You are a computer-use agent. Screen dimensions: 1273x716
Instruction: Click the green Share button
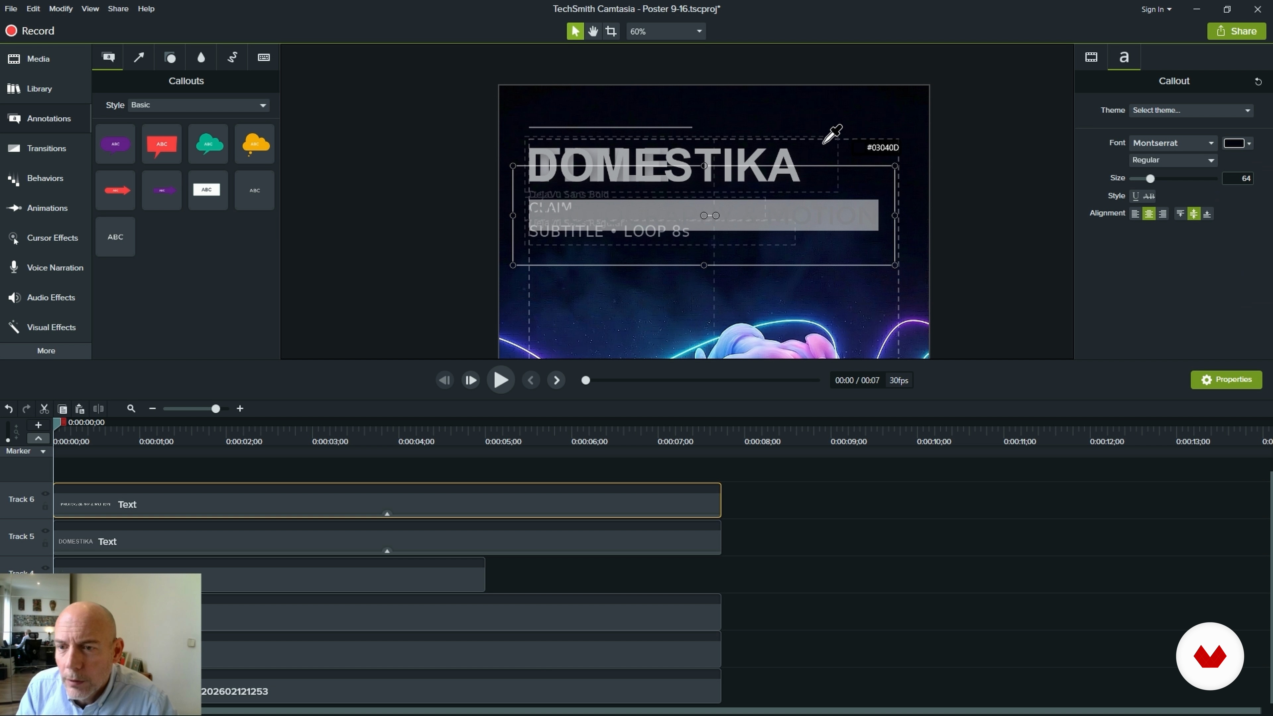(1237, 31)
